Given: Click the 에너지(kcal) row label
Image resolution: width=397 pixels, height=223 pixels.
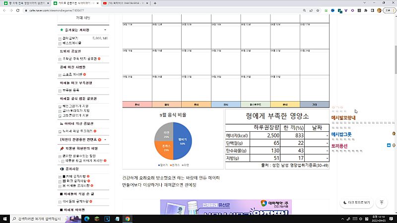Looking at the screenshot, I should (x=237, y=135).
